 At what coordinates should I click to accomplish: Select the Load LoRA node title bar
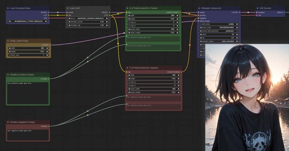tap(88, 8)
